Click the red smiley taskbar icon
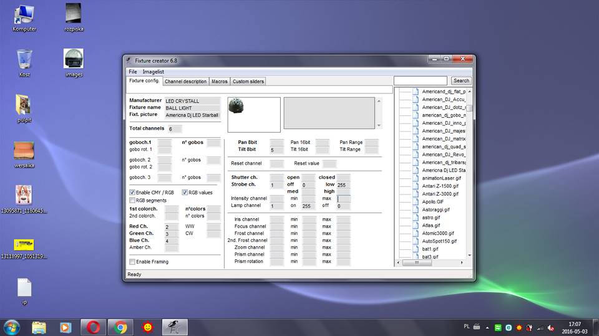The image size is (599, 336). click(148, 327)
